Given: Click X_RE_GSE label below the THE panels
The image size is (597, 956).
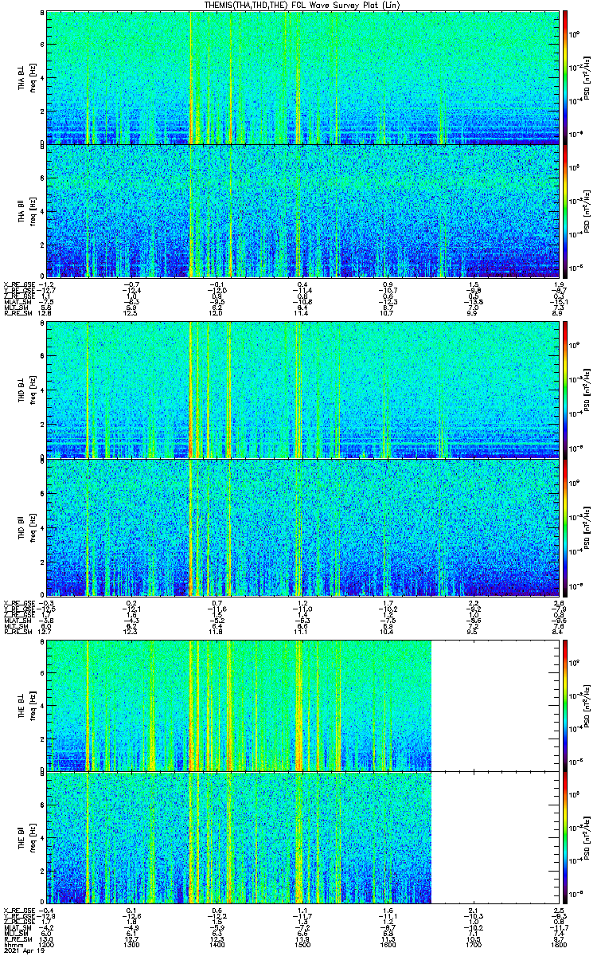Looking at the screenshot, I should (x=18, y=910).
